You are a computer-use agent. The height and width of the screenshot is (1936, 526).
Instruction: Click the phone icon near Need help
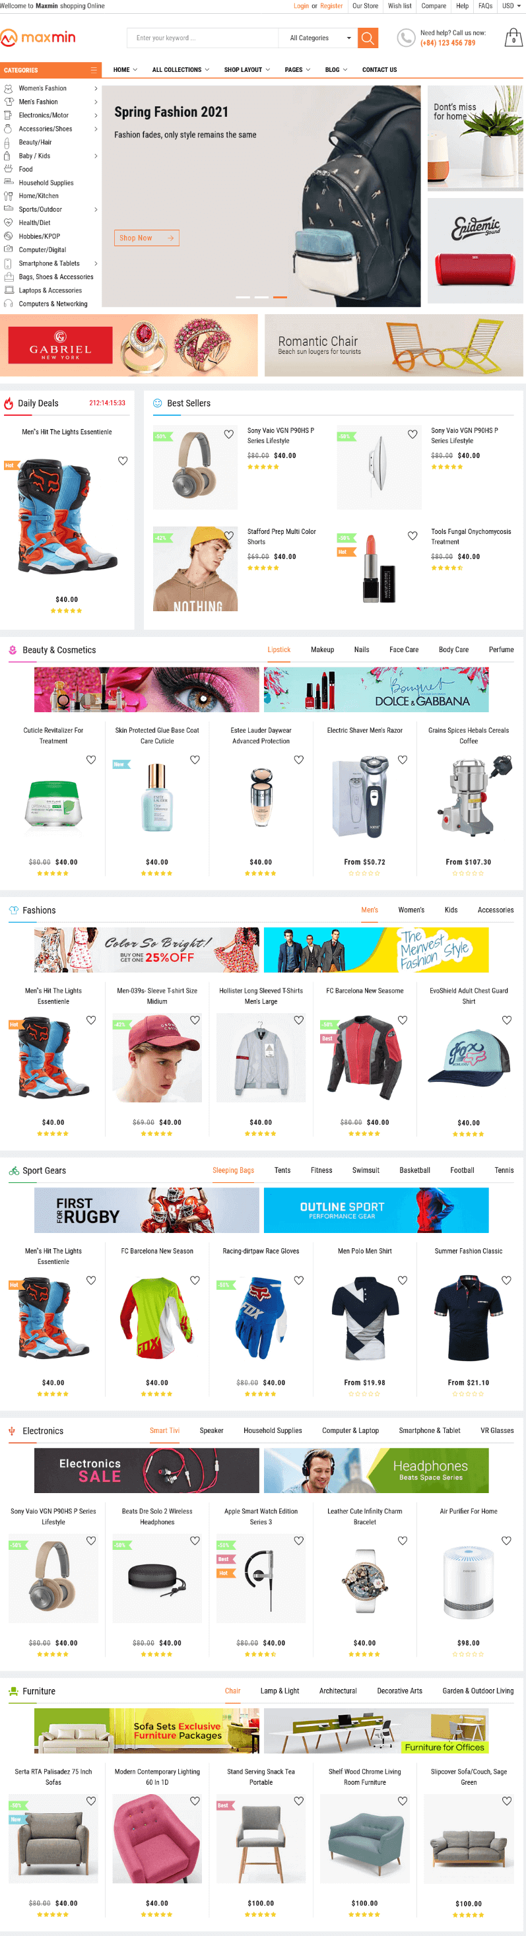pyautogui.click(x=406, y=38)
